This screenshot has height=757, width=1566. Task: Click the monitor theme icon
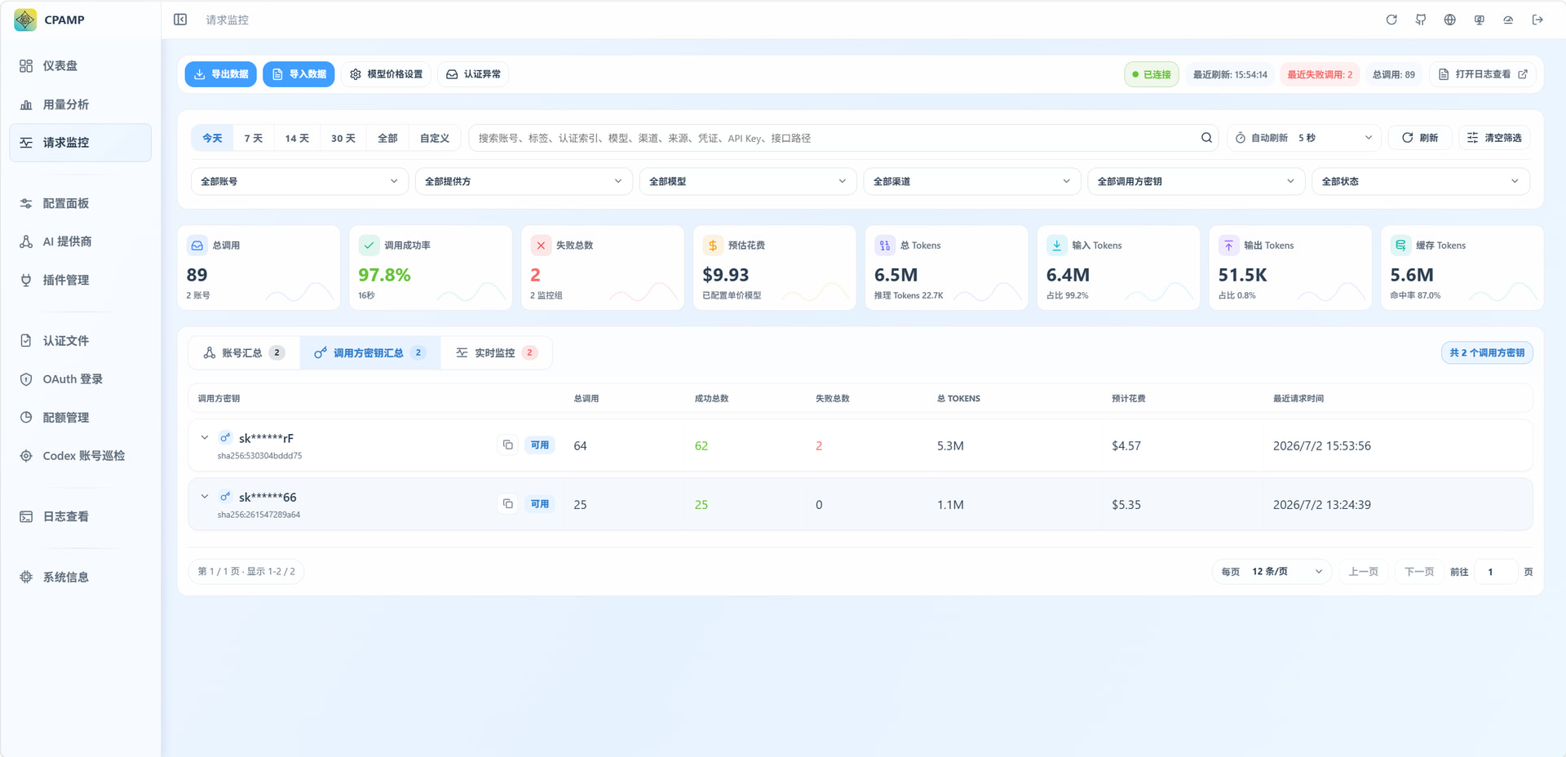(1480, 20)
